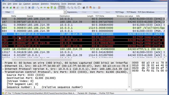
Task: Select the HTTP/1.1 200 OK packet row
Action: click(x=83, y=49)
